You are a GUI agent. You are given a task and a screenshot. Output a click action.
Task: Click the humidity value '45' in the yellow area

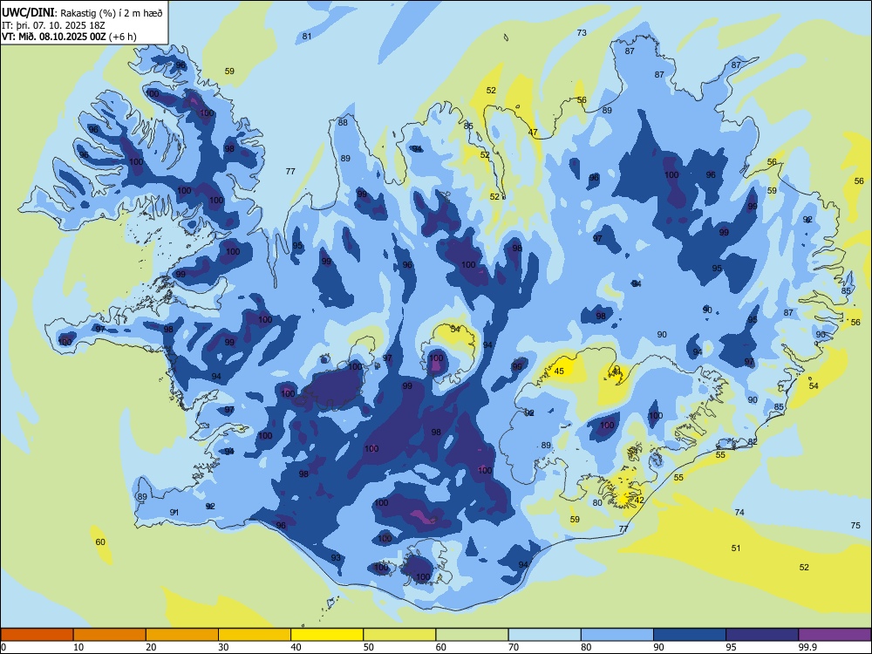click(x=559, y=371)
